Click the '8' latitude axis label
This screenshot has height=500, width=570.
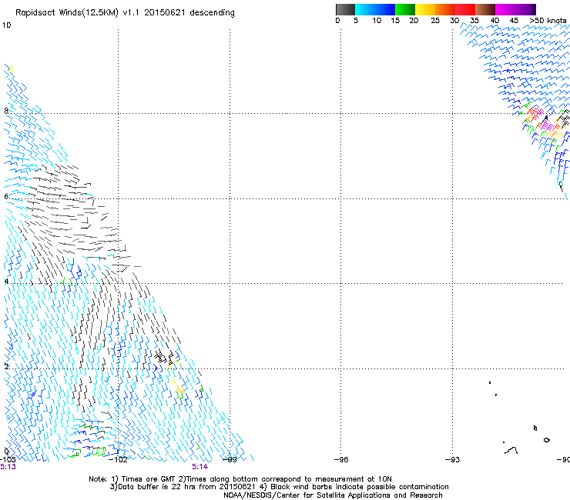[6, 111]
